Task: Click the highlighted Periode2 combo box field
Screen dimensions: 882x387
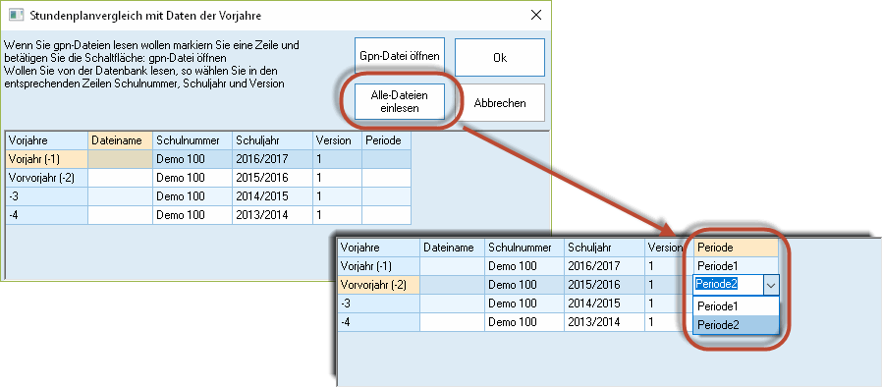Action: pos(728,285)
